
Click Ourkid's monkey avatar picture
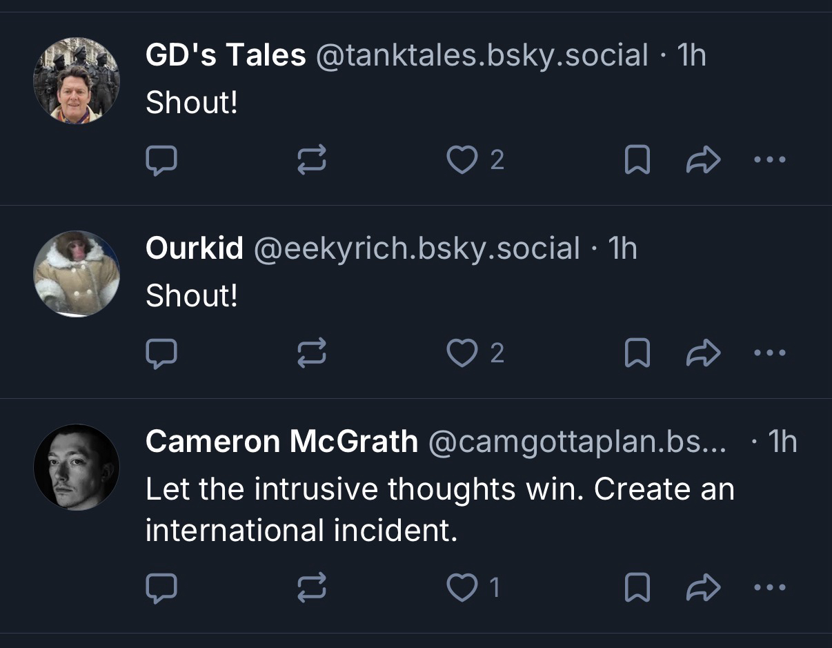coord(77,274)
